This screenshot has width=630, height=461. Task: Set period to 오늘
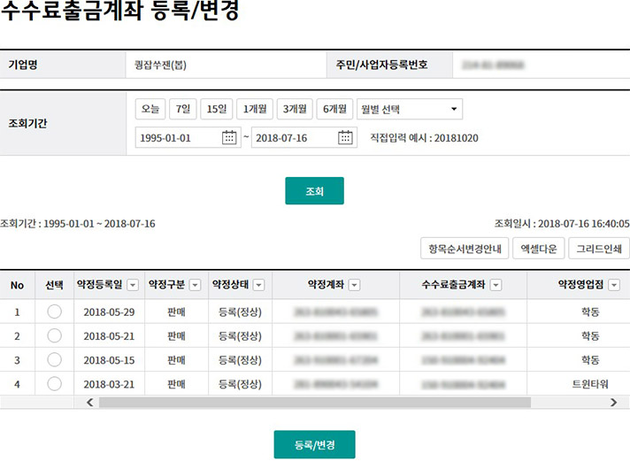pyautogui.click(x=150, y=109)
